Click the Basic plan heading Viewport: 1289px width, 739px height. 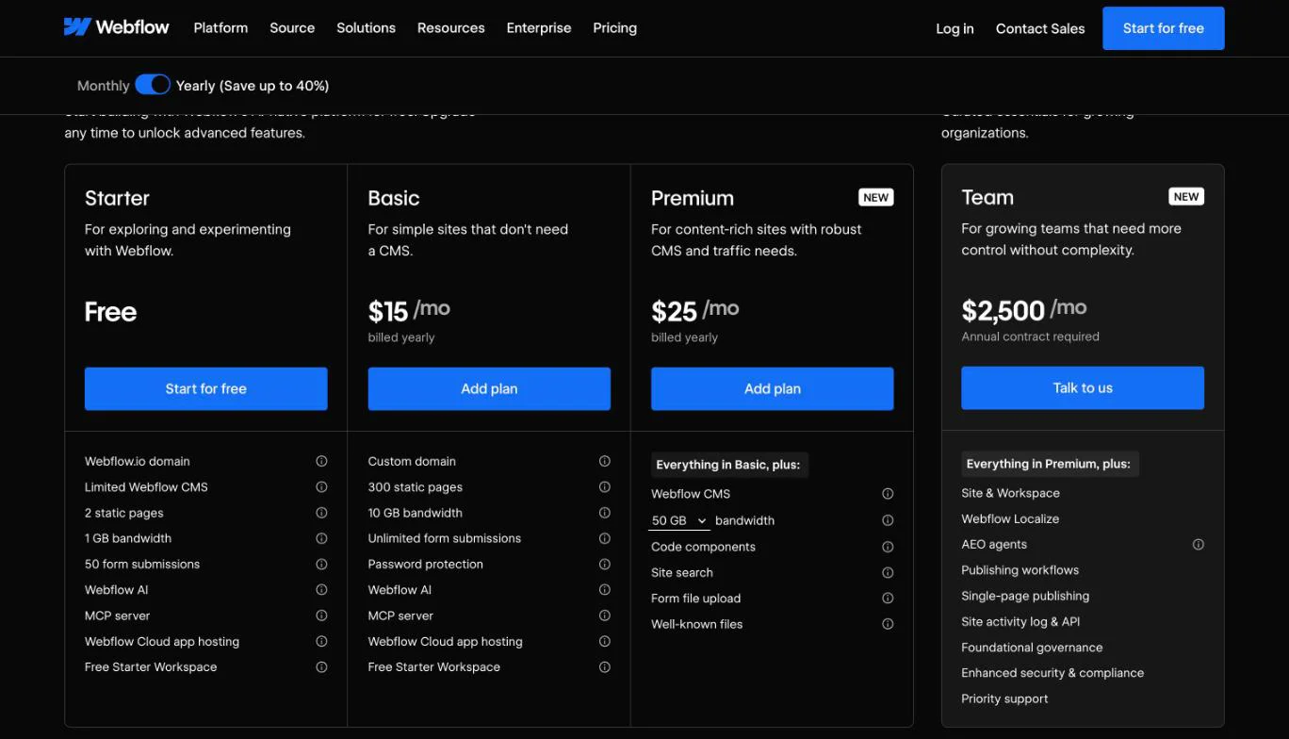[x=394, y=198]
